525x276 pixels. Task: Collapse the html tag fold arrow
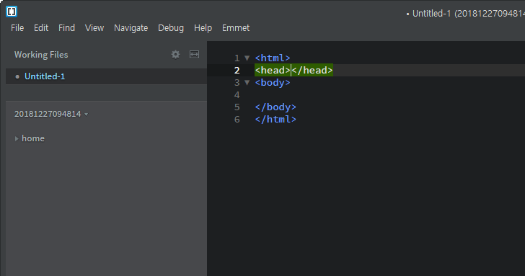pos(247,58)
